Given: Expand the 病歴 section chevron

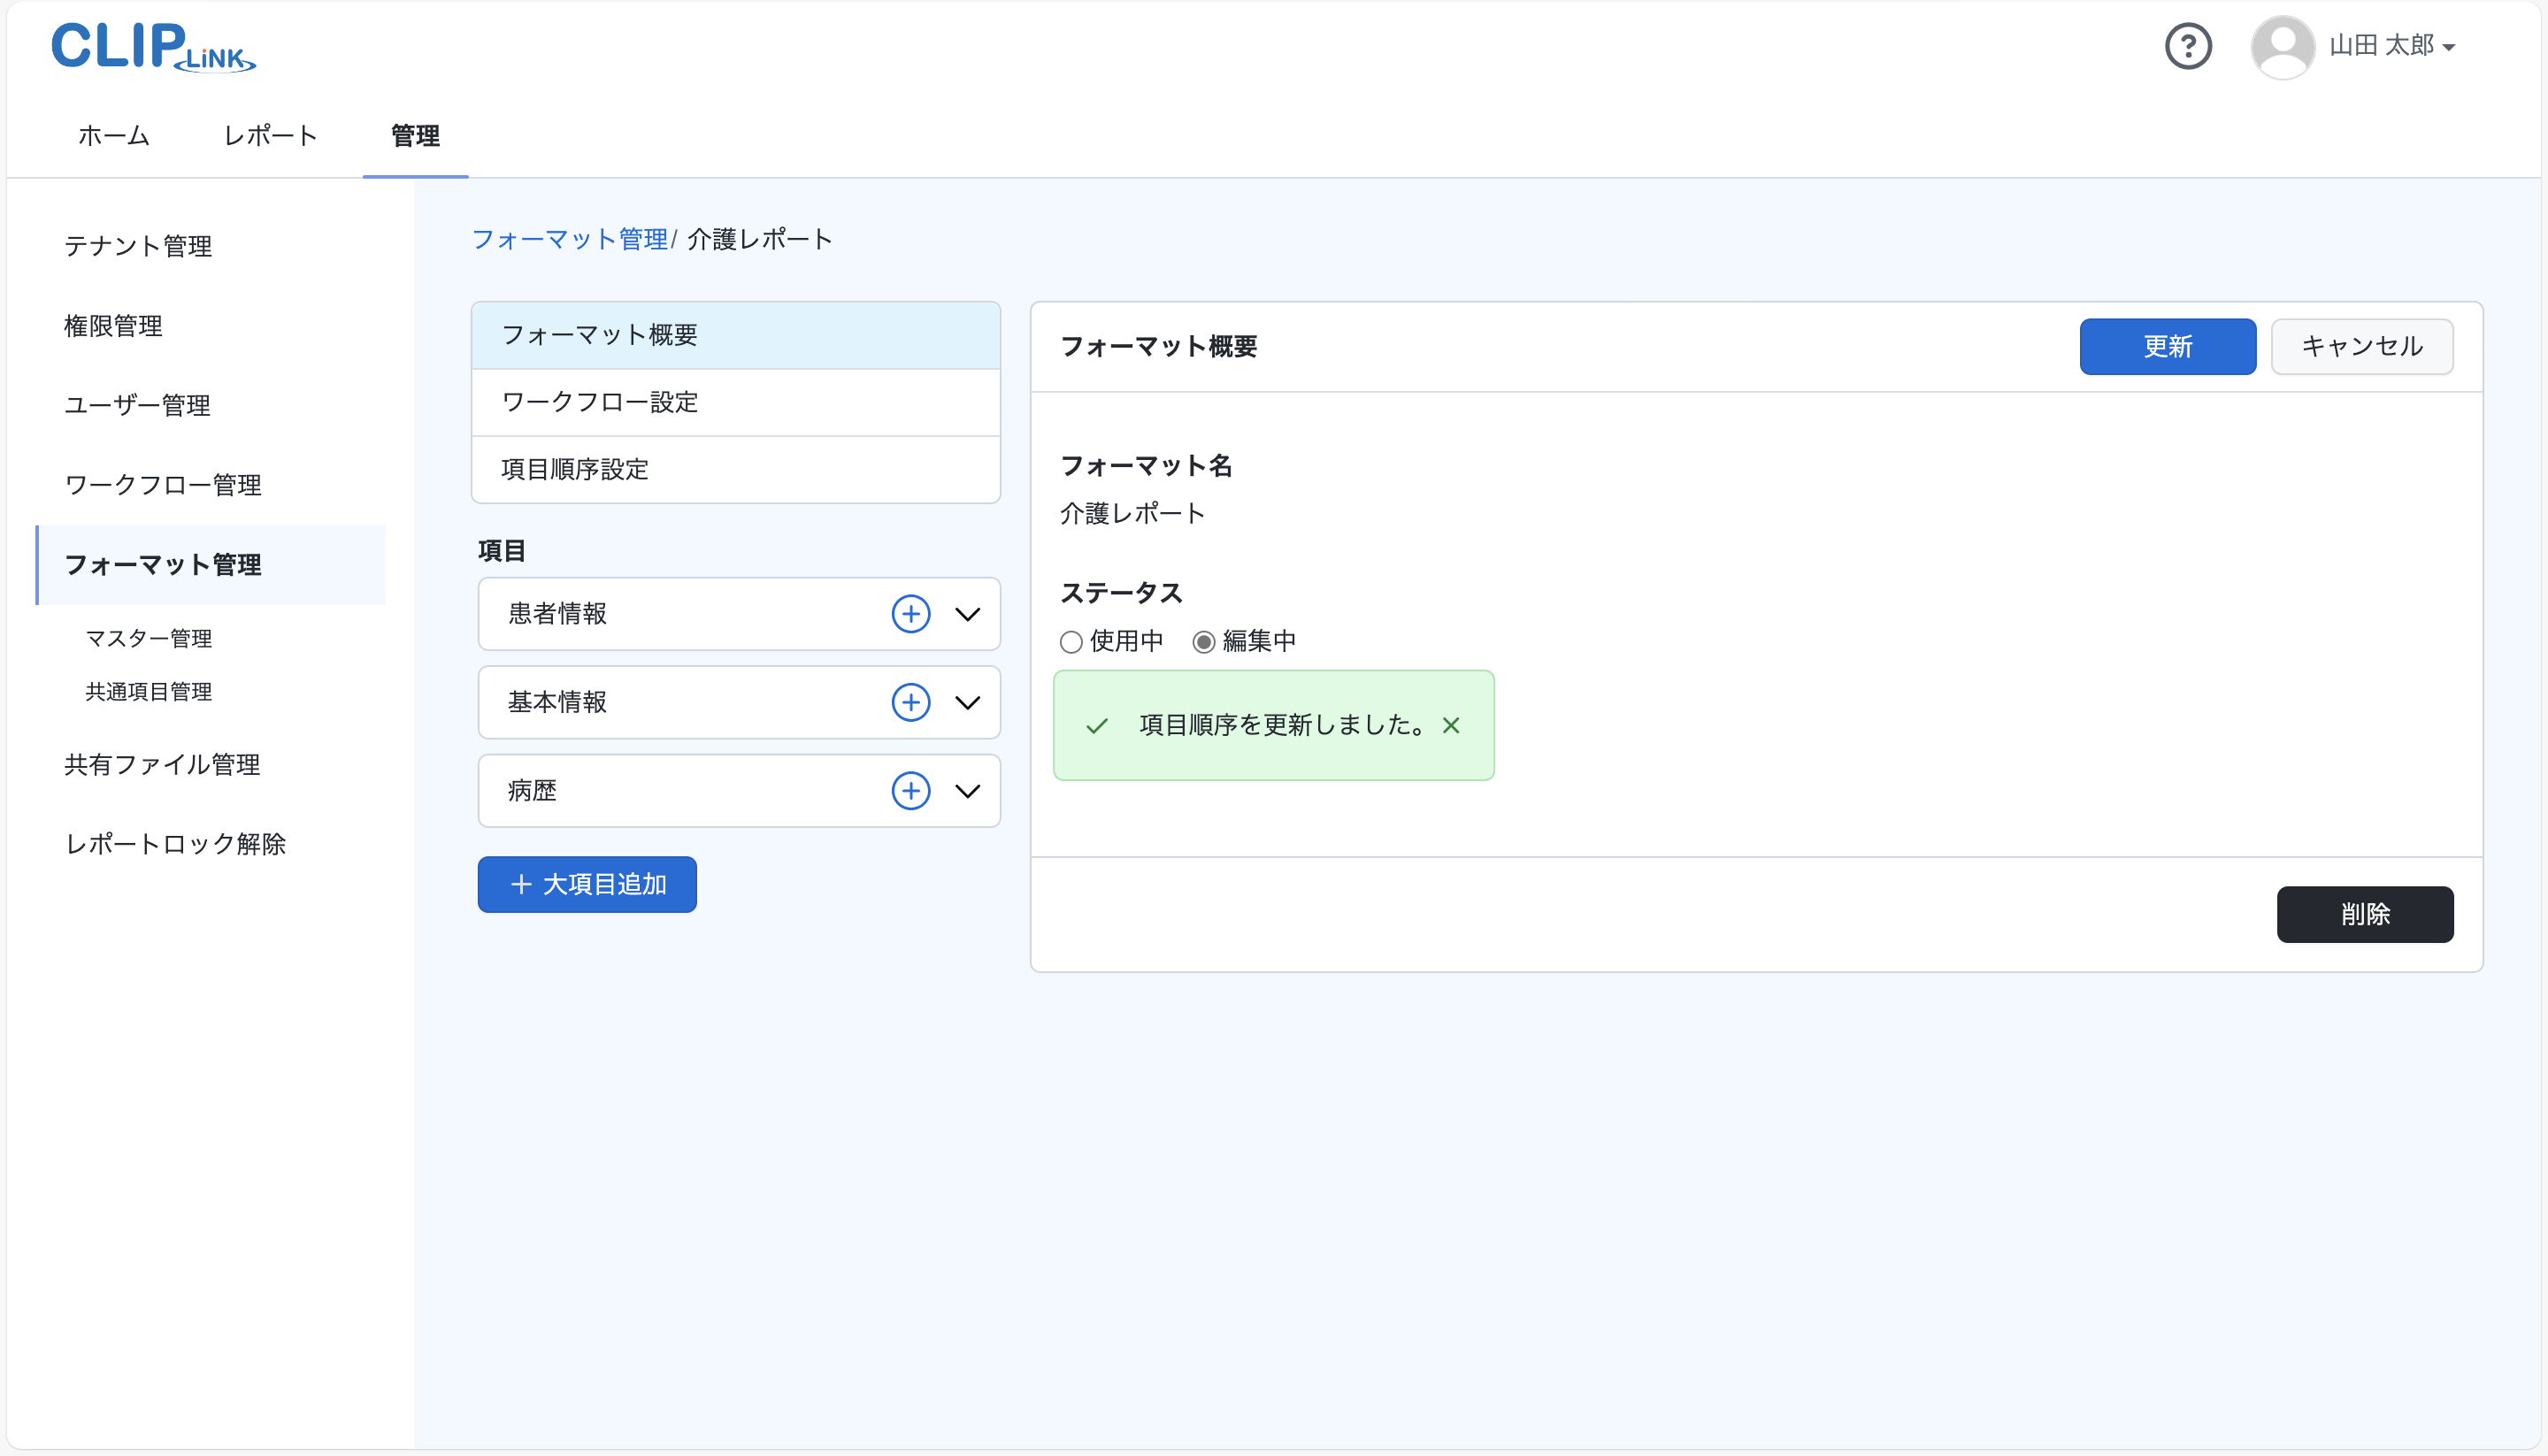Looking at the screenshot, I should (x=967, y=791).
